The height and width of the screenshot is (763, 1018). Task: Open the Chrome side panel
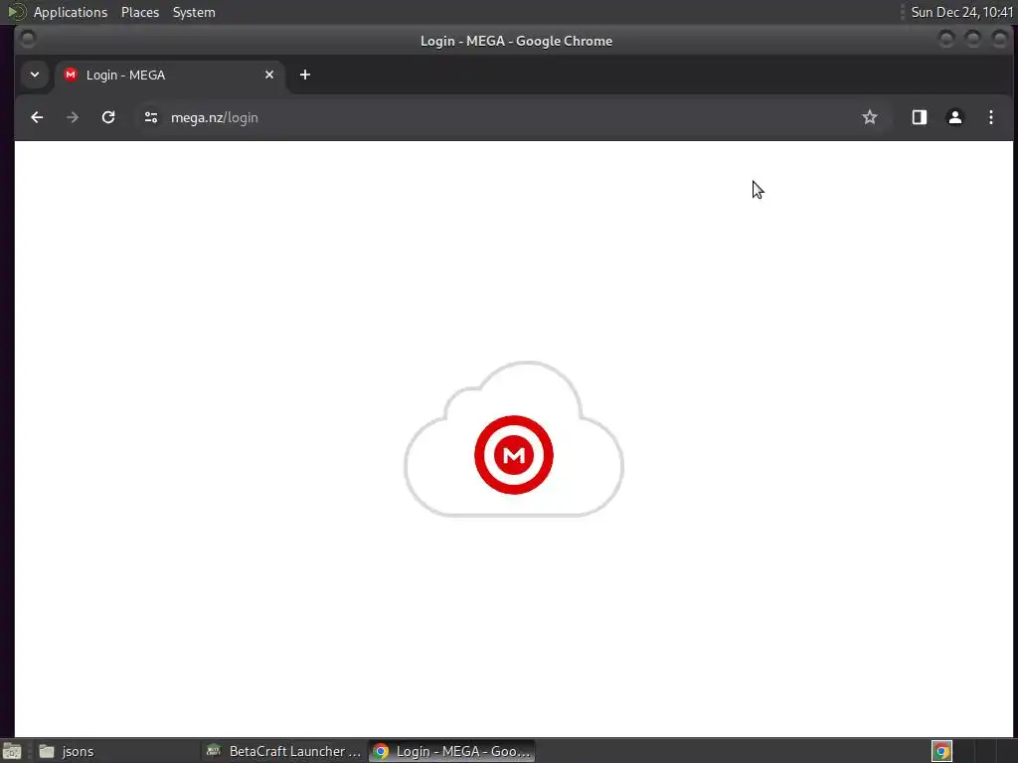coord(920,117)
